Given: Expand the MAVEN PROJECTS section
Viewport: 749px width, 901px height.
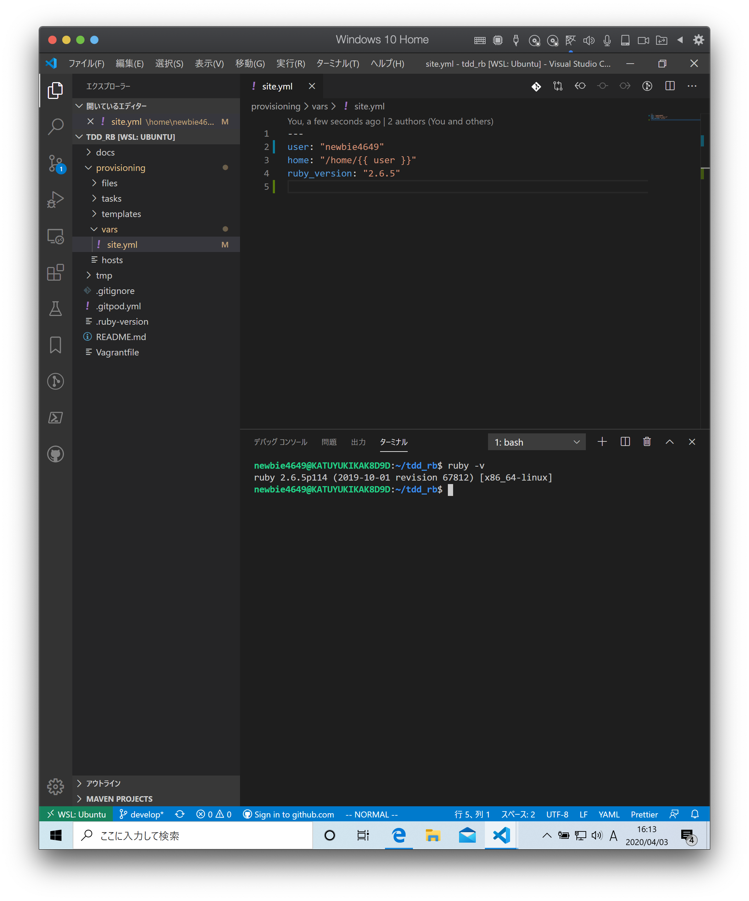Looking at the screenshot, I should [x=119, y=799].
